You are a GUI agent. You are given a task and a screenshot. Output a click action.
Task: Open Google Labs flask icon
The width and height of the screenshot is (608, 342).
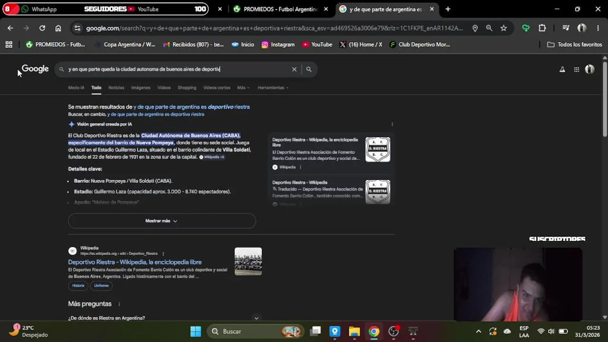[x=562, y=69]
